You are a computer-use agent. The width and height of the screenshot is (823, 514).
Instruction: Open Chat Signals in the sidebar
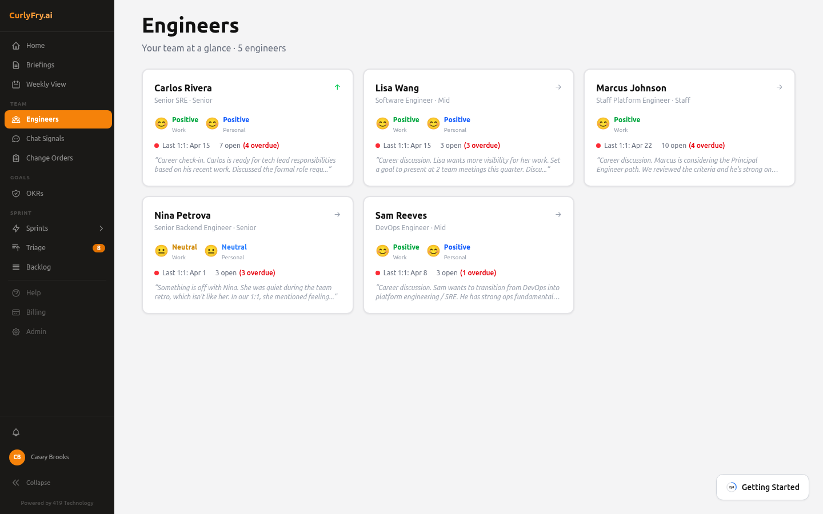58,139
